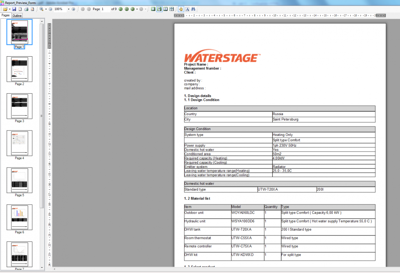Jump to the last page arrow

(126, 9)
